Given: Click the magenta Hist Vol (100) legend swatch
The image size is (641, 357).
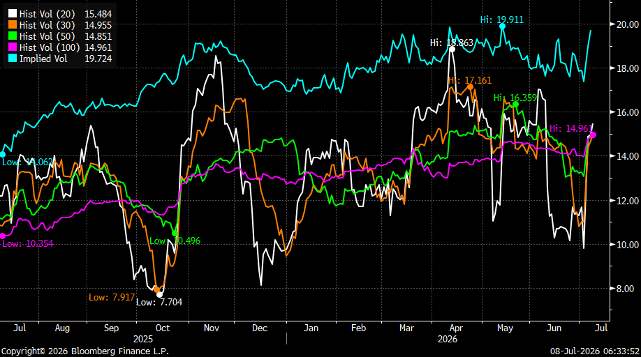Looking at the screenshot, I should [x=13, y=47].
